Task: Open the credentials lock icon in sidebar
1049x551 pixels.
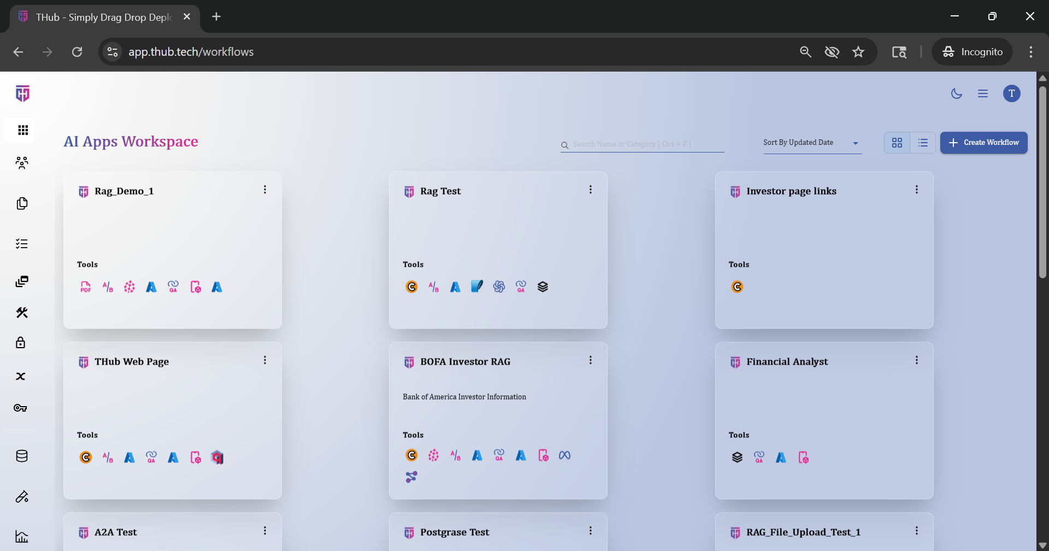Action: (x=21, y=343)
